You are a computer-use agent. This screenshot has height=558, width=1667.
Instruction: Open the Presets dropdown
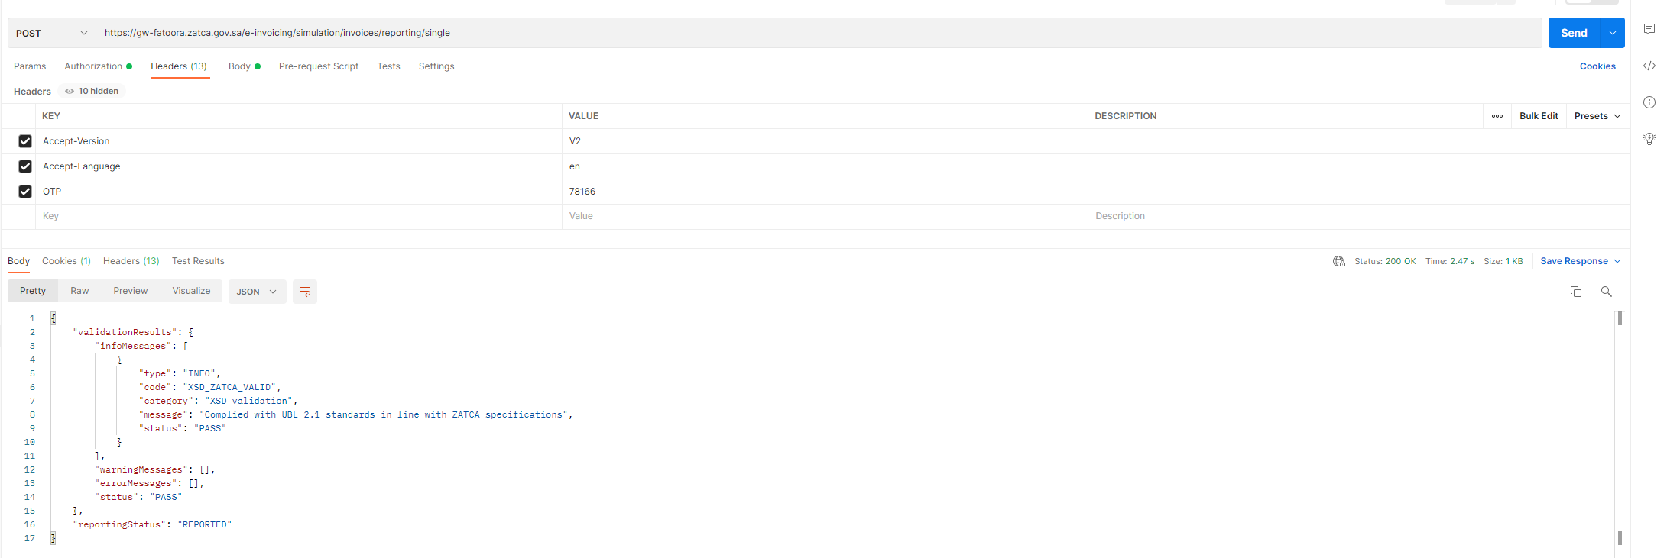(1597, 116)
